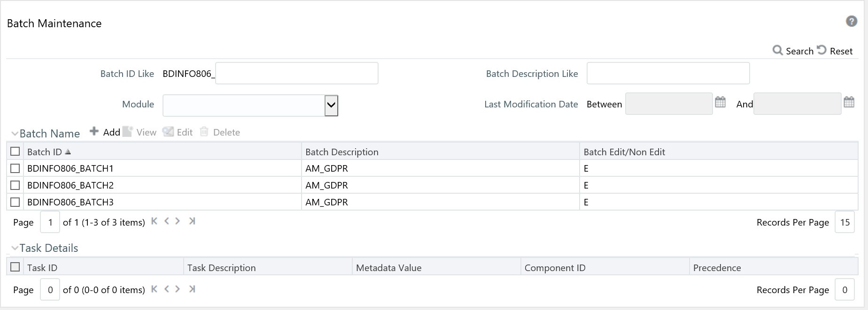
Task: Focus the Batch Description Like field
Action: tap(667, 74)
